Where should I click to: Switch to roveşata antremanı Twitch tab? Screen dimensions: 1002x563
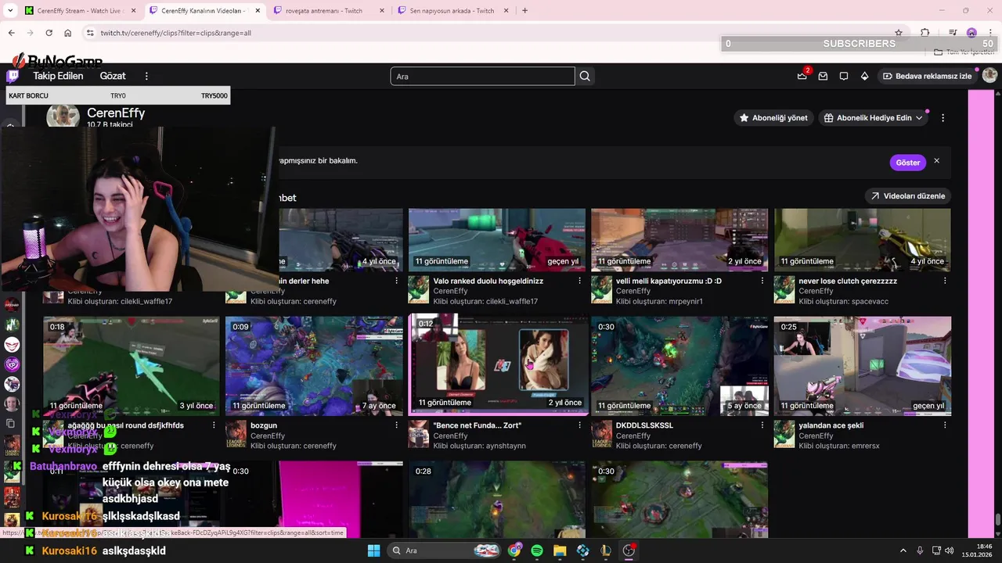[x=327, y=10]
